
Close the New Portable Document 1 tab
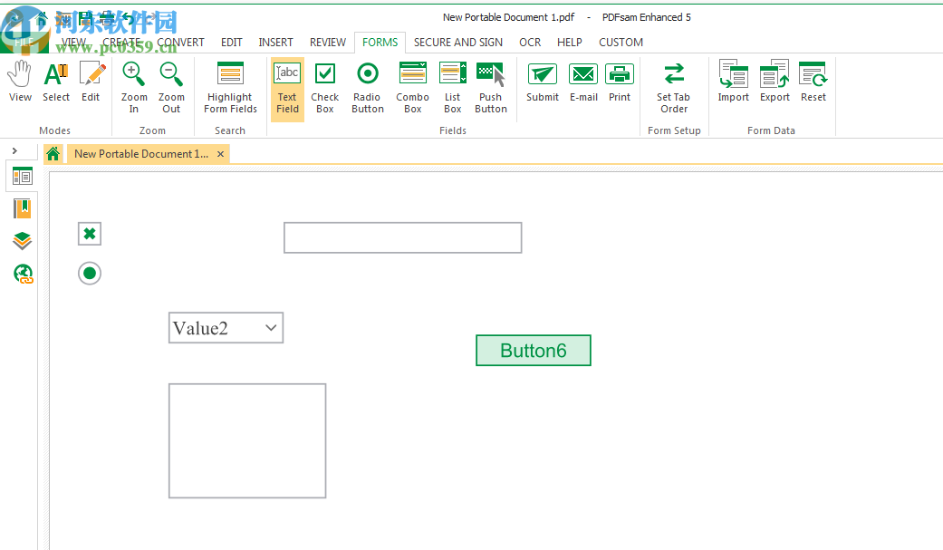pos(221,154)
